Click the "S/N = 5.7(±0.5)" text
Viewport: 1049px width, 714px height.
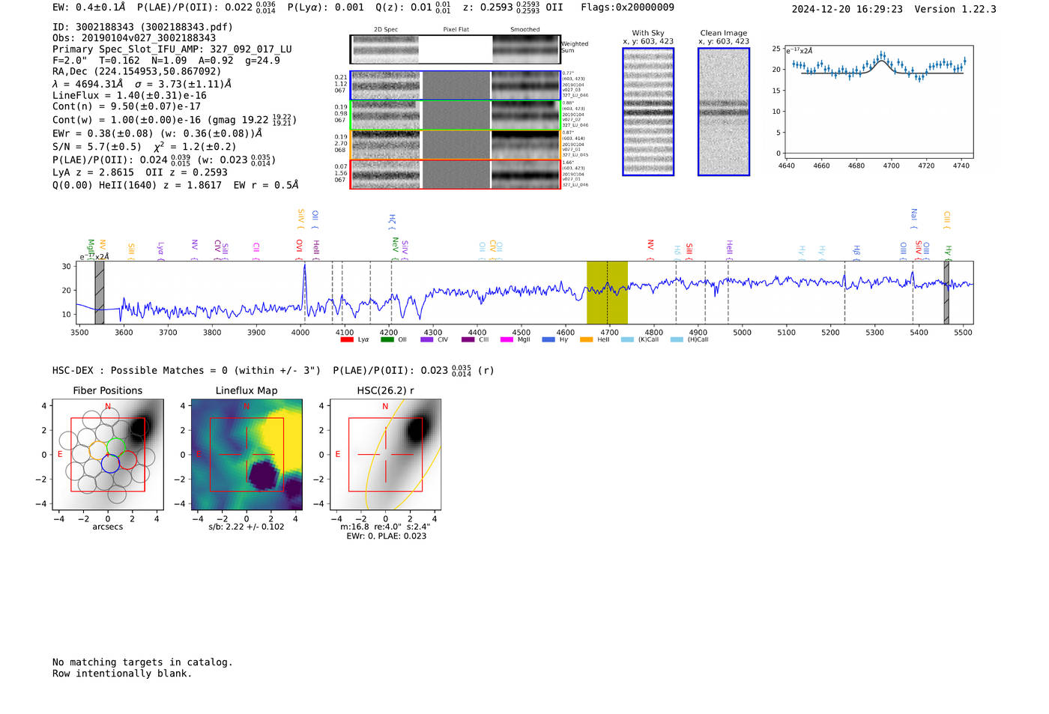coord(97,147)
